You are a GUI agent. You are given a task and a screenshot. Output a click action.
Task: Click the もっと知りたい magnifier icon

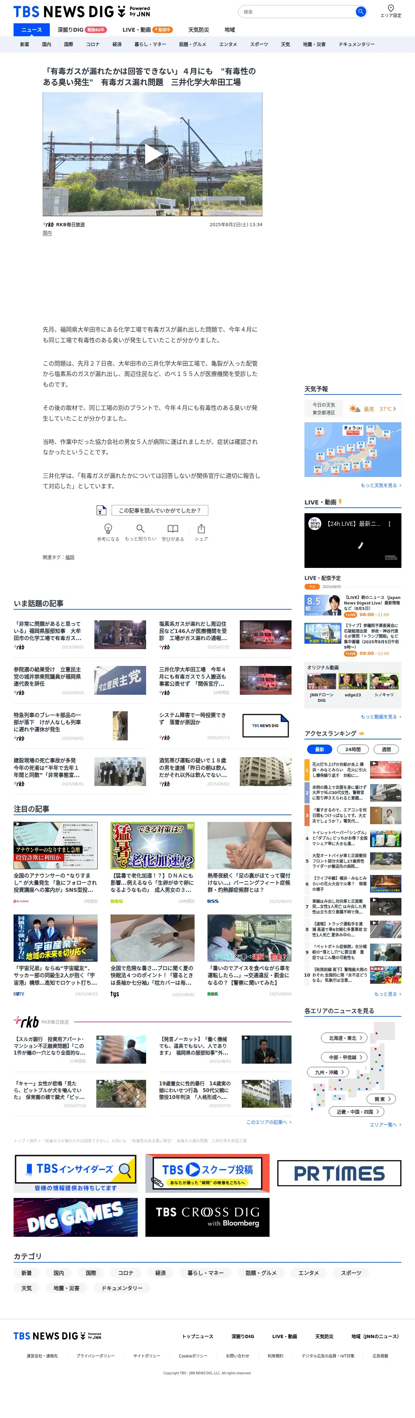coord(140,528)
